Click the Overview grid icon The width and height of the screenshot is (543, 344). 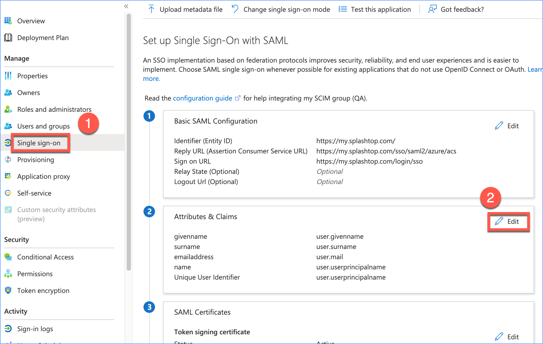point(8,21)
